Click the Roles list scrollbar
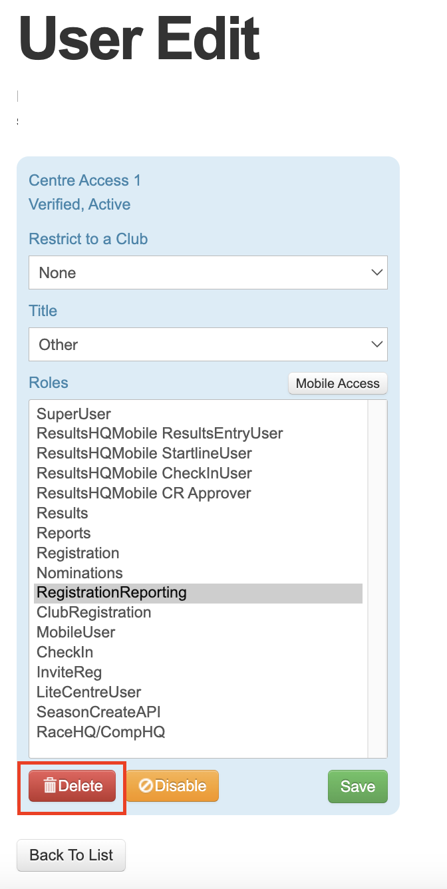 pos(377,579)
